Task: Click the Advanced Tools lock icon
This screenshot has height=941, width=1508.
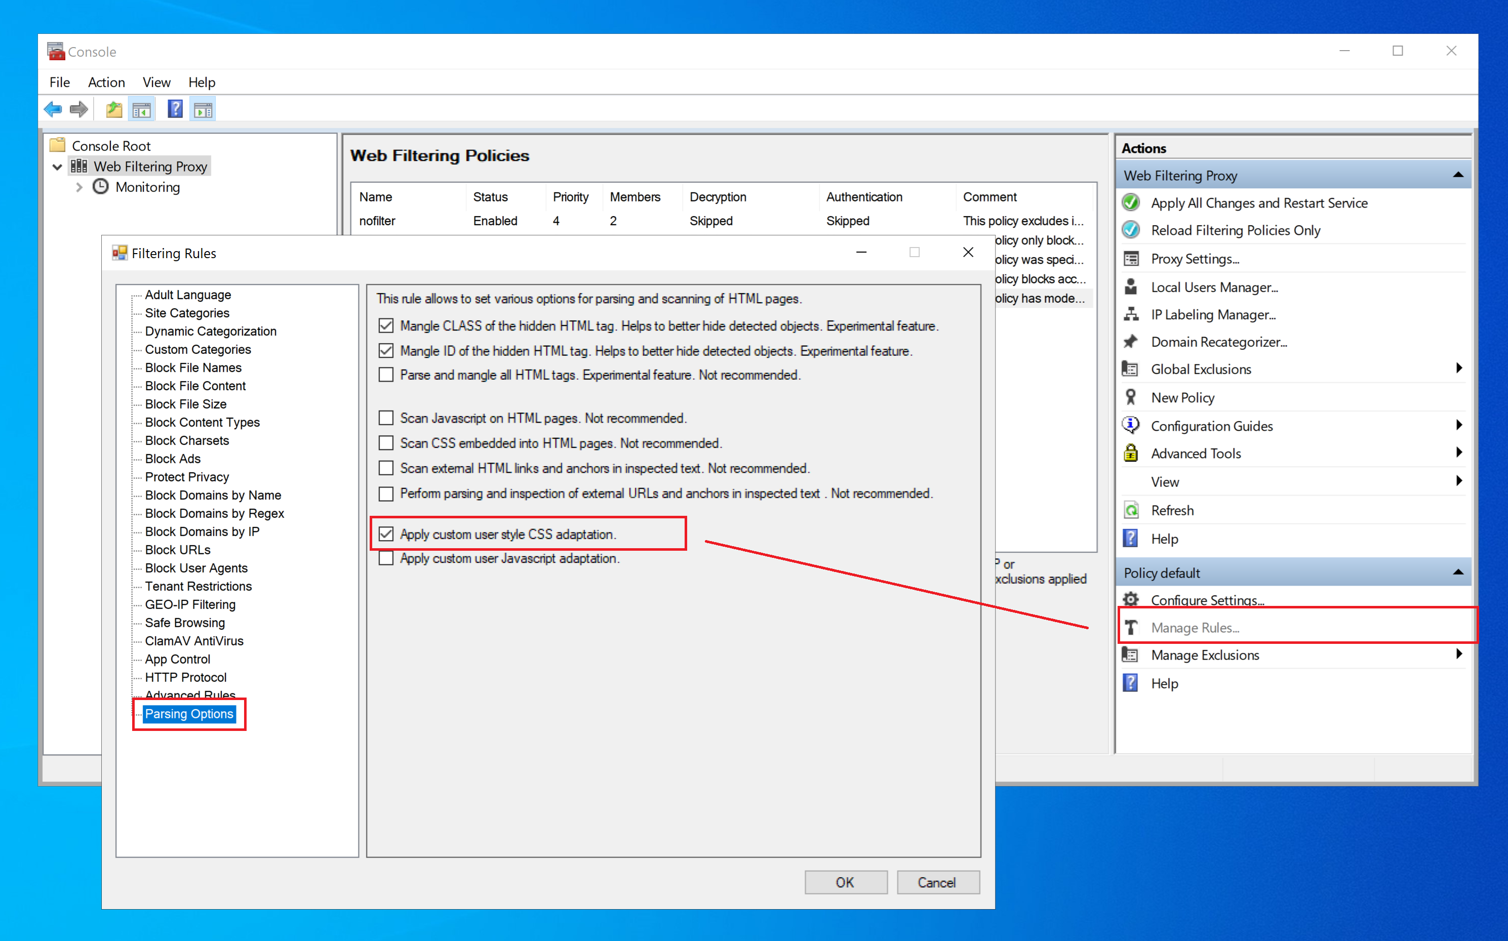Action: 1131,454
